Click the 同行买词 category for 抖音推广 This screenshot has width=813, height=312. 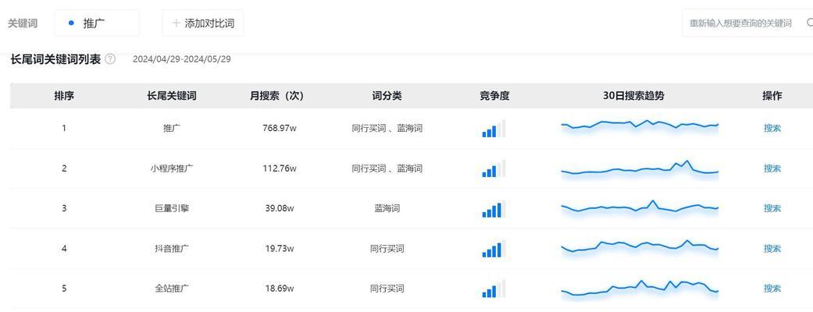[x=387, y=249]
